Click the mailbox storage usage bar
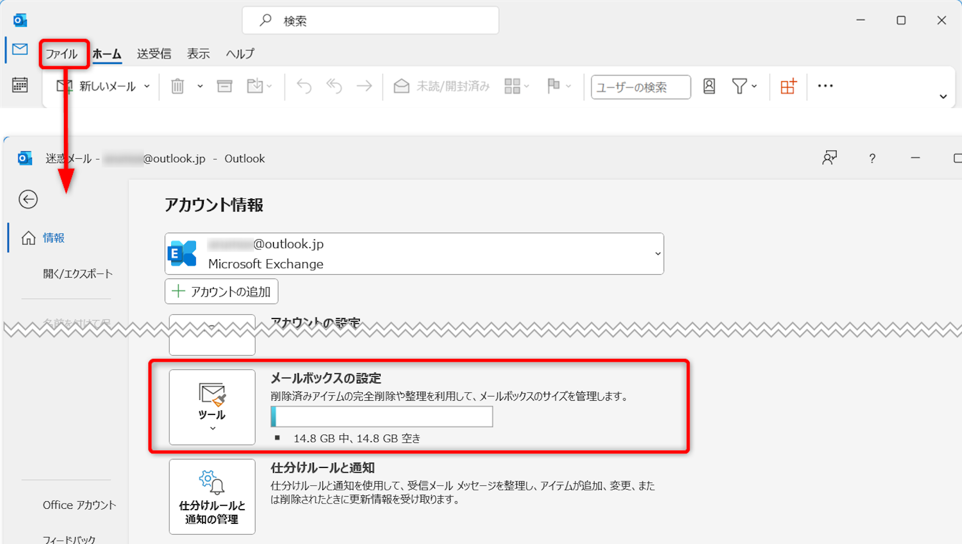The width and height of the screenshot is (962, 544). click(381, 417)
